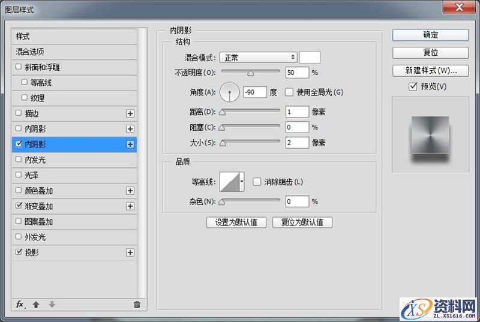The width and height of the screenshot is (480, 322).
Task: Open 等高线 contour picker arrow
Action: pyautogui.click(x=242, y=182)
